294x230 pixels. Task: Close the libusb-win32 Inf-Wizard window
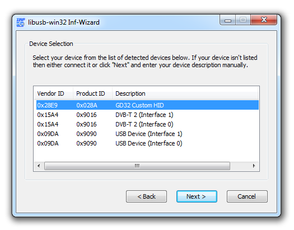pos(264,20)
